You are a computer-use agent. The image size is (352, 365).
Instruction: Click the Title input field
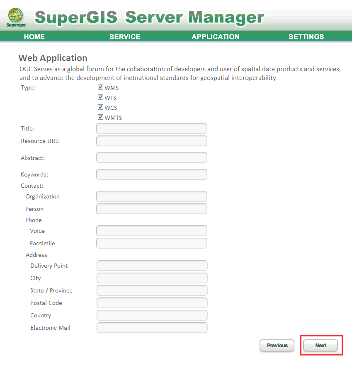click(152, 128)
